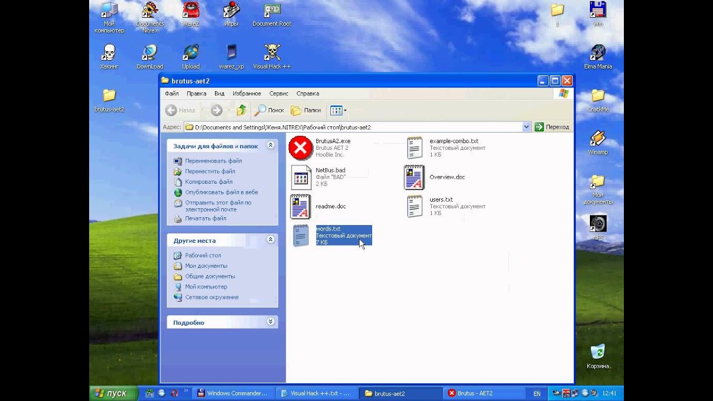
Task: Click Отправить этот файл по электронной почте
Action: pyautogui.click(x=218, y=206)
